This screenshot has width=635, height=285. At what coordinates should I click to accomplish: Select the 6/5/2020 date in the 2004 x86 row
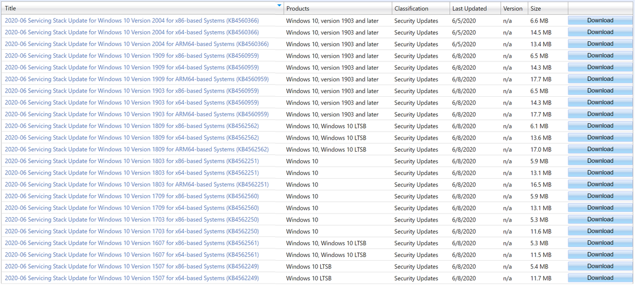(464, 21)
